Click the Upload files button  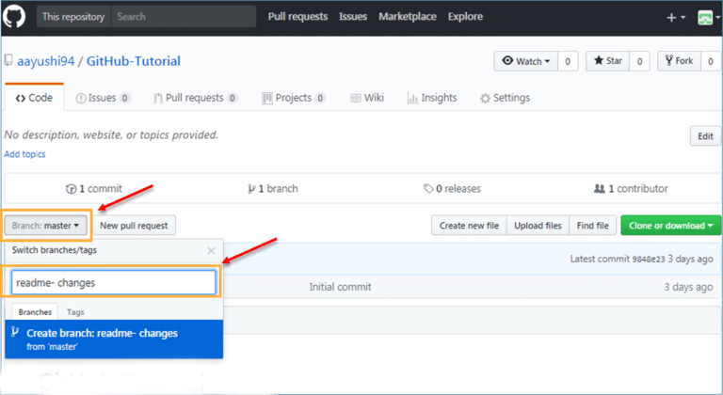coord(538,226)
